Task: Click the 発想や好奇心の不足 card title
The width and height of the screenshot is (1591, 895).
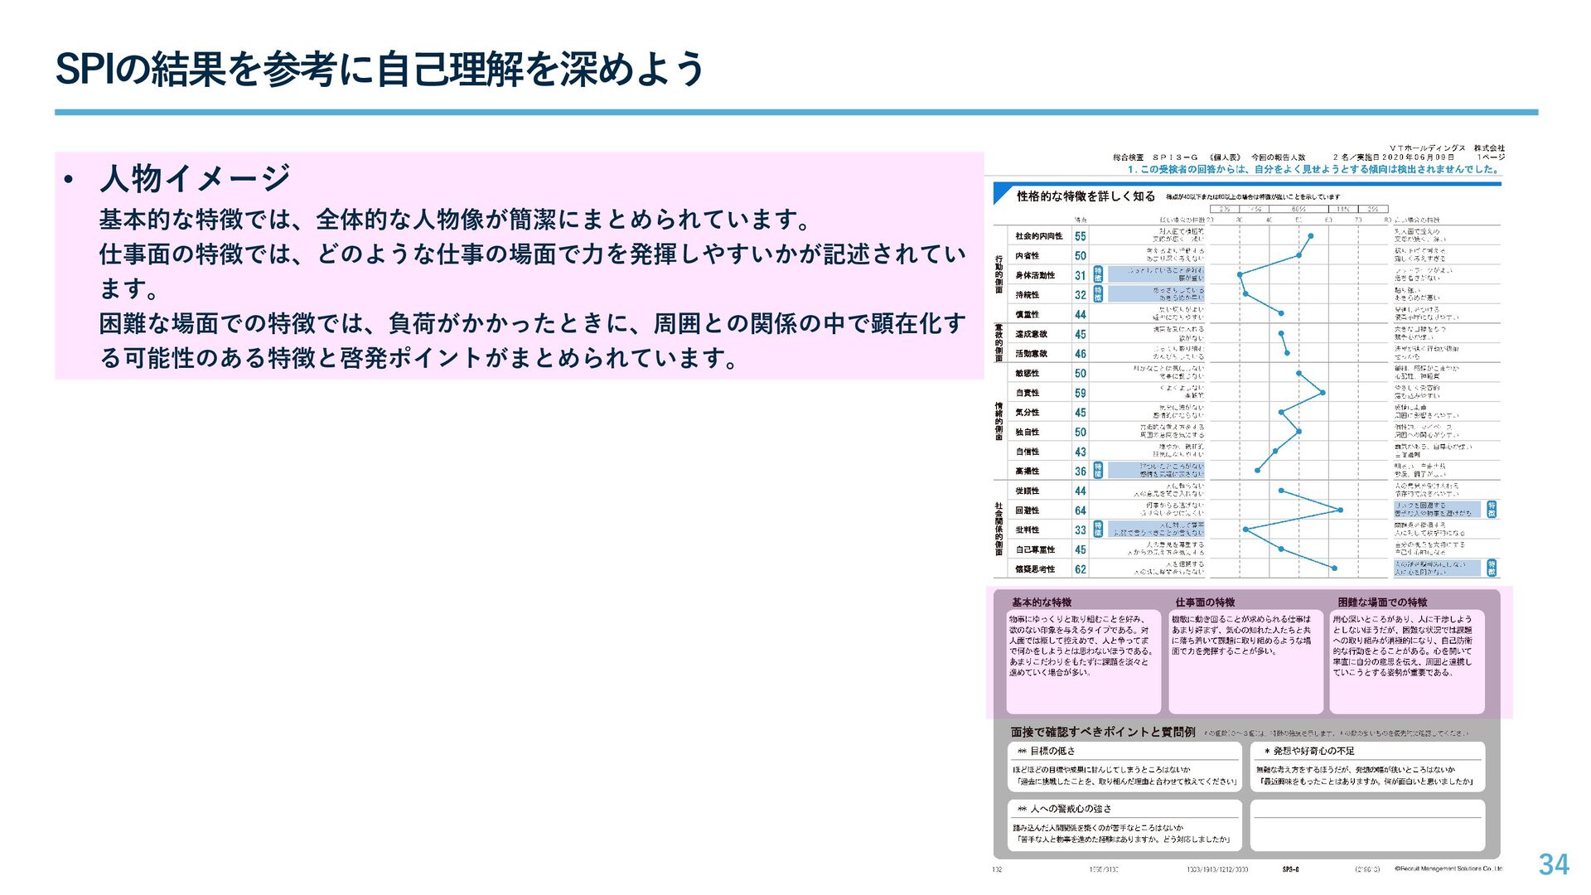Action: 1313,751
